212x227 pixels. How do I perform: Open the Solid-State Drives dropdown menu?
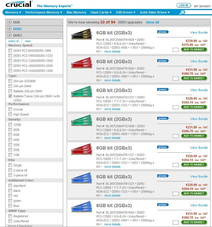(x=155, y=12)
